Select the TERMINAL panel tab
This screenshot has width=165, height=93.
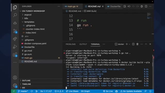click(95, 44)
